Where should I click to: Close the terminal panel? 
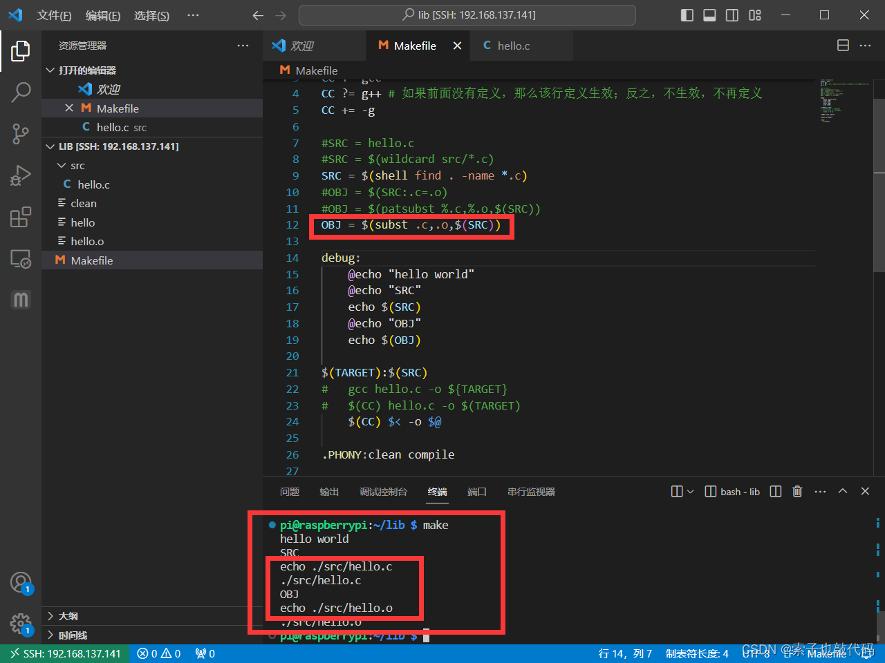coord(865,491)
